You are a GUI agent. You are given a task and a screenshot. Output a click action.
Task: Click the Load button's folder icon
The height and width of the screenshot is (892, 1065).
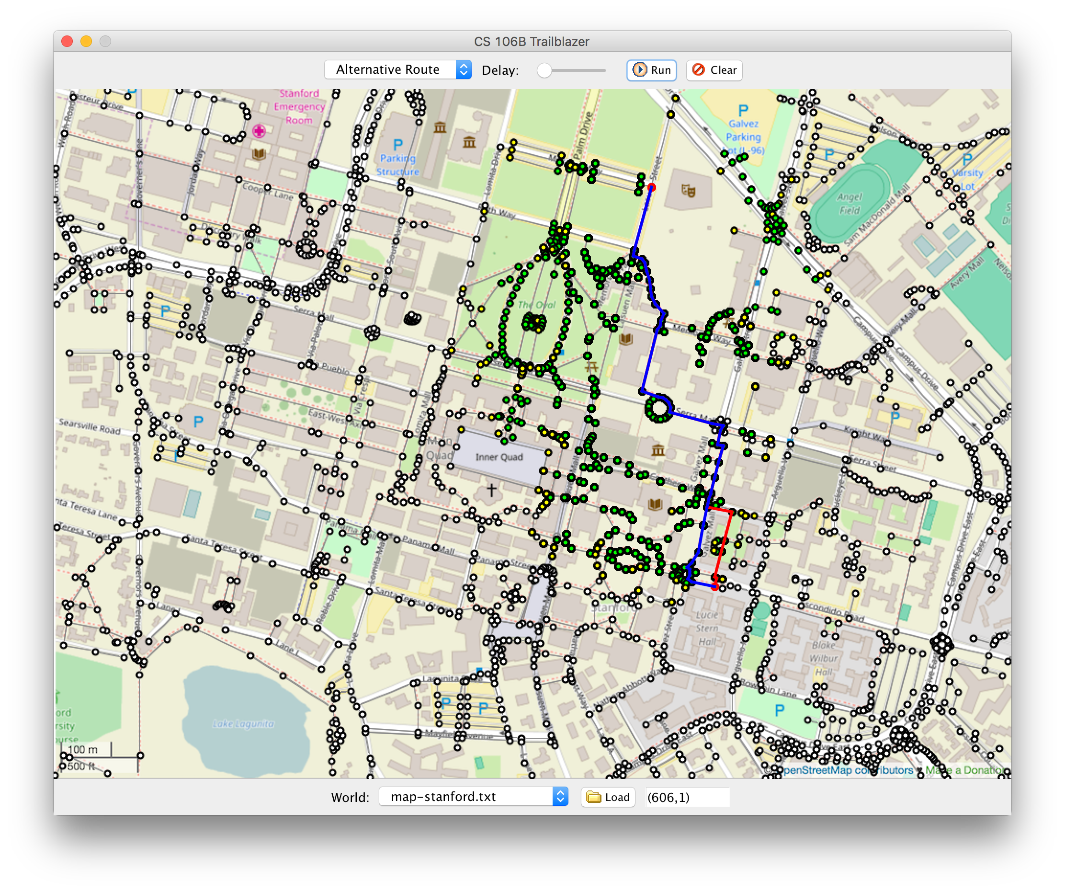pos(593,797)
